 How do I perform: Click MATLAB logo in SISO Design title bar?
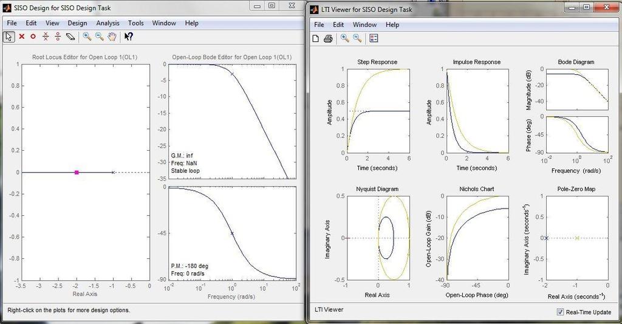pyautogui.click(x=7, y=7)
